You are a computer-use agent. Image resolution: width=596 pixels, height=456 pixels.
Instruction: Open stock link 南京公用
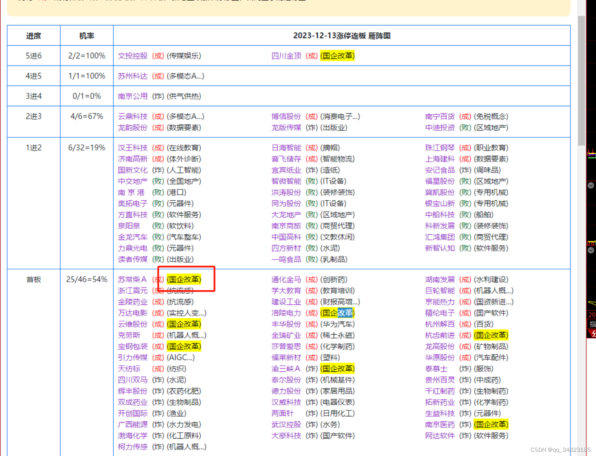point(133,96)
